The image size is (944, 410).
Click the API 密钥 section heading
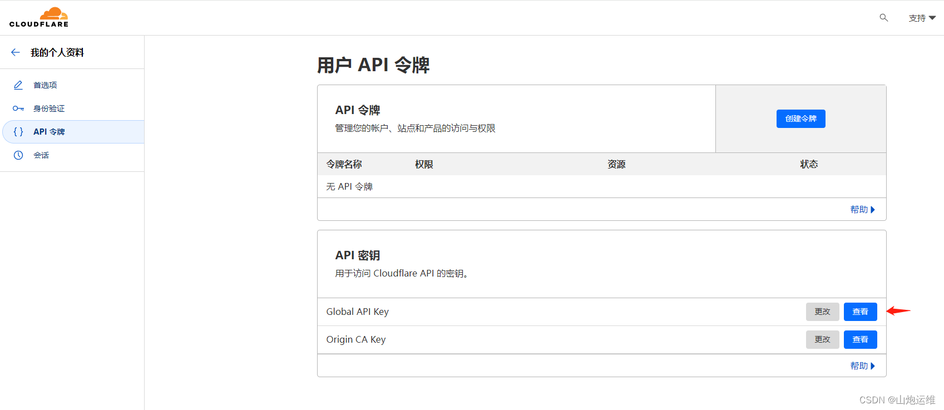(358, 255)
